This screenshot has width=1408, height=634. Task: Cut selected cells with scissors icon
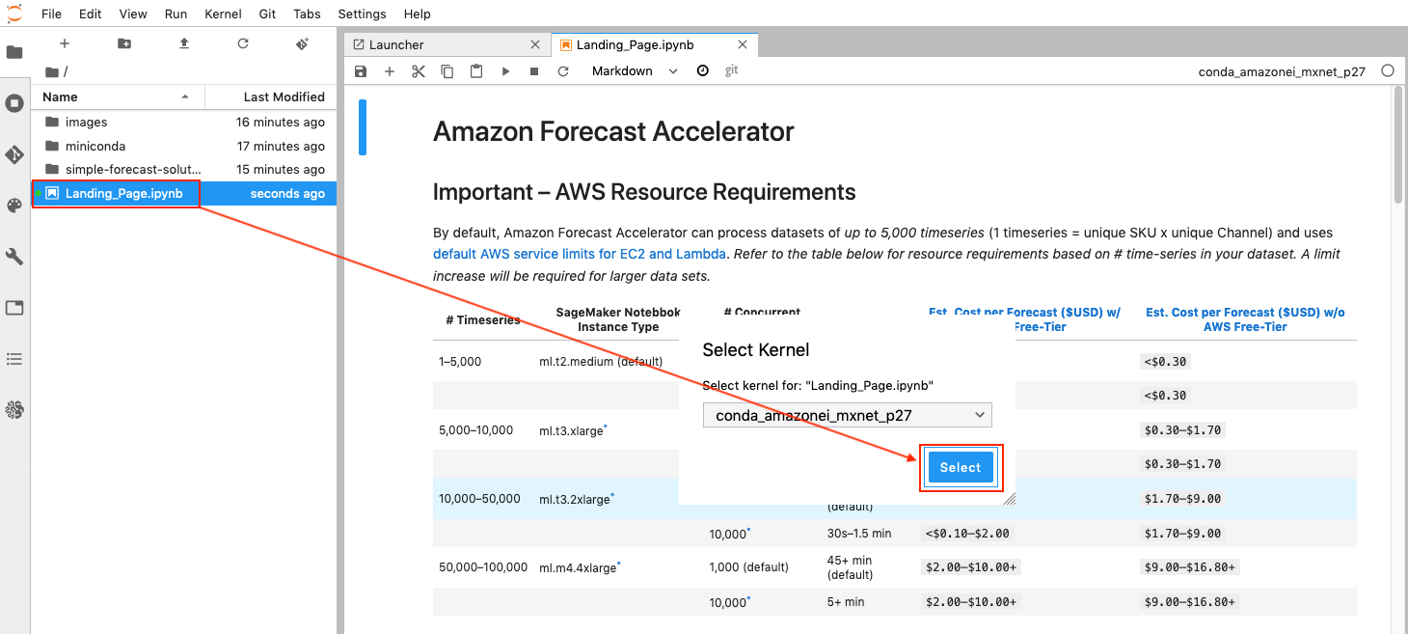419,71
